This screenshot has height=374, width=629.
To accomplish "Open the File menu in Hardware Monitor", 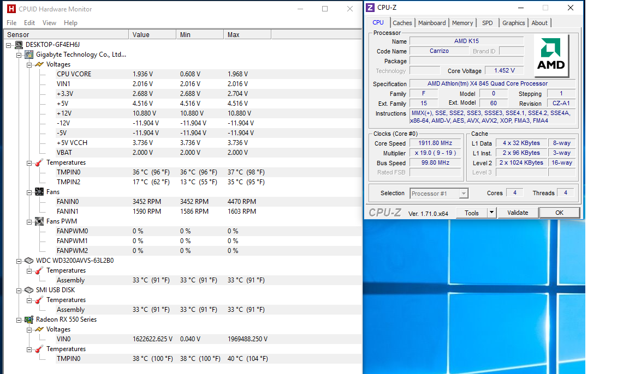I will [x=11, y=23].
